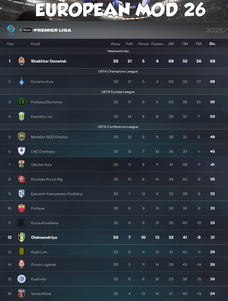Click the Shakhtar Donetsk club crest

click(21, 61)
